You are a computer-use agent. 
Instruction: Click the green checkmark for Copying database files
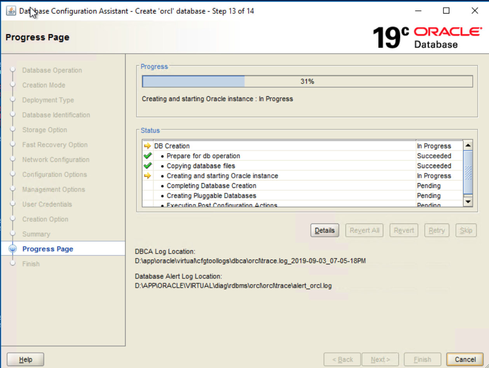point(147,166)
